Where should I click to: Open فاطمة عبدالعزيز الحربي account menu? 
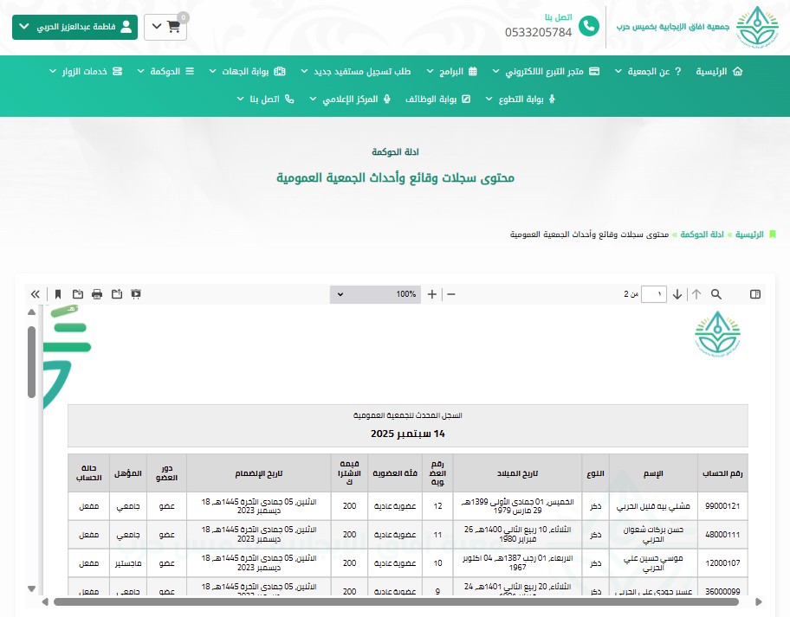click(x=74, y=27)
